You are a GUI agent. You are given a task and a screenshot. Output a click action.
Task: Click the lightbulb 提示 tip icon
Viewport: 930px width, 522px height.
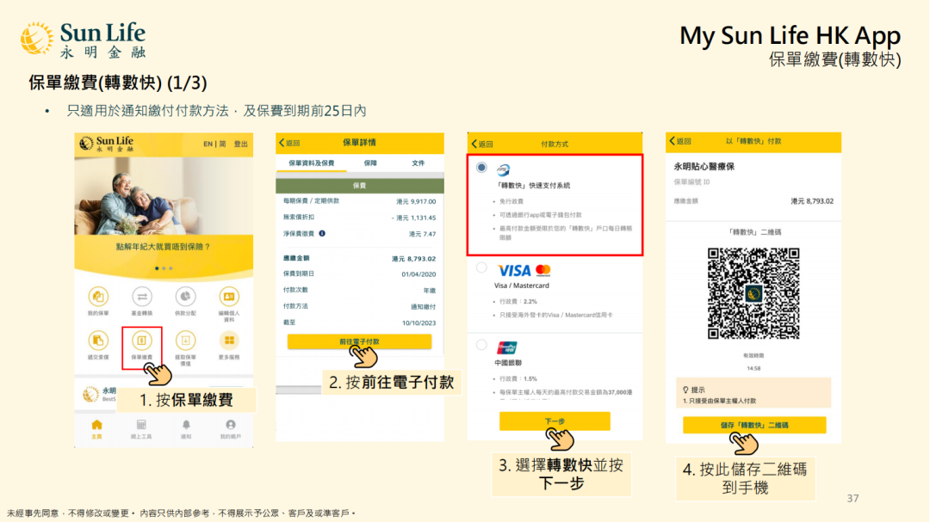point(685,390)
